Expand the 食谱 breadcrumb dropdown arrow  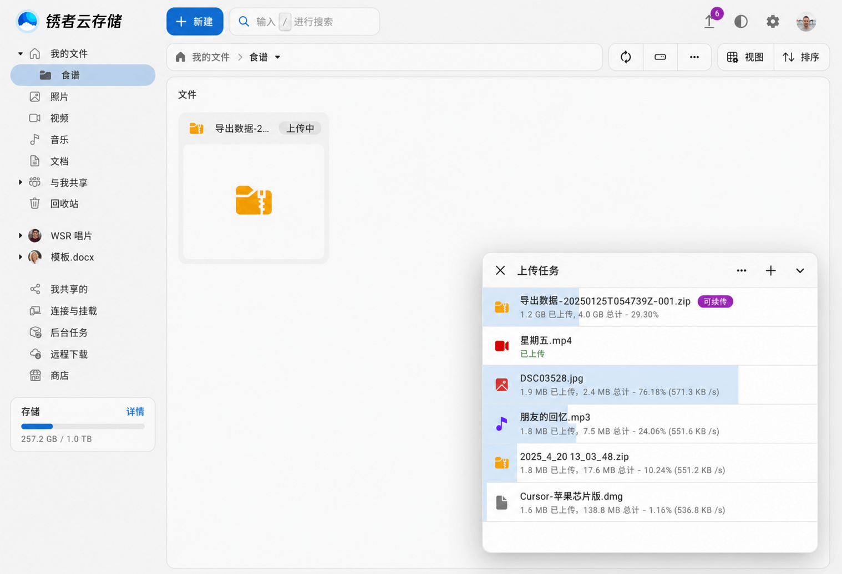pyautogui.click(x=277, y=57)
